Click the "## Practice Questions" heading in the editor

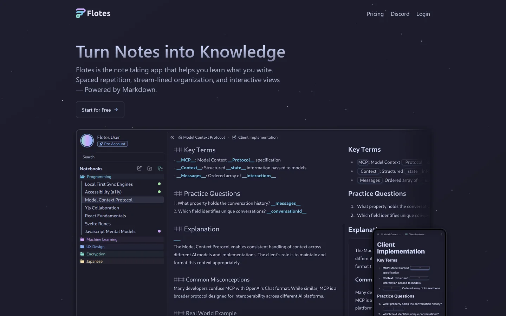click(x=207, y=193)
